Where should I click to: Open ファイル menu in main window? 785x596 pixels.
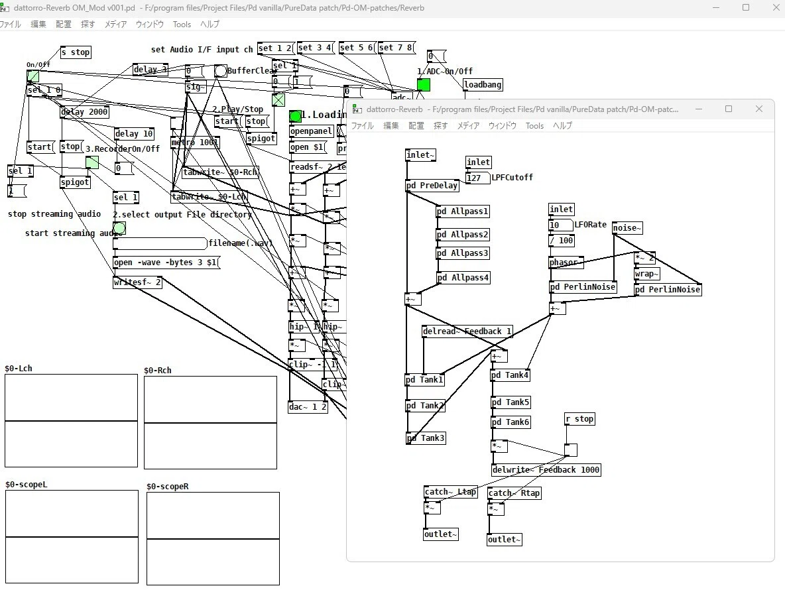10,24
